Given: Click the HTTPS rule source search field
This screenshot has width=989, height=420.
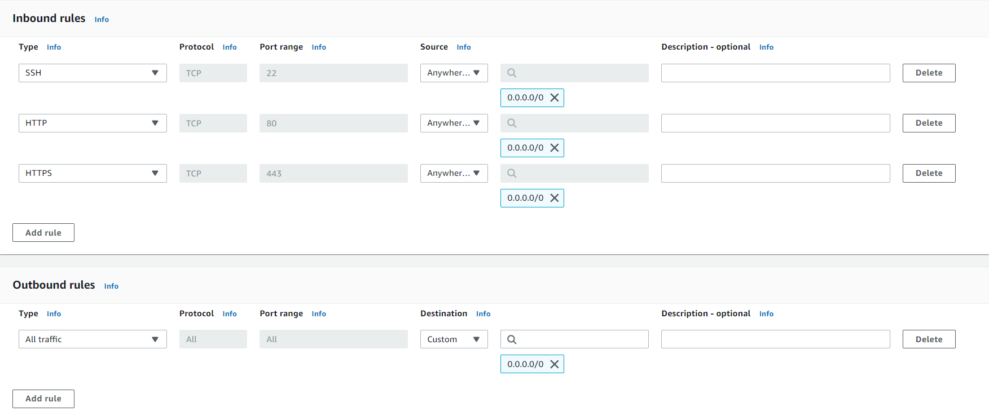Looking at the screenshot, I should (574, 173).
